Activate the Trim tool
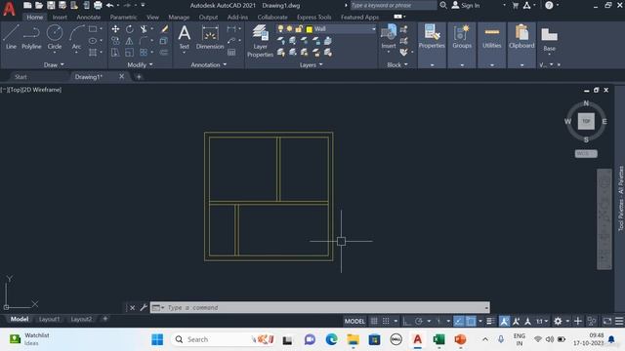 point(144,29)
